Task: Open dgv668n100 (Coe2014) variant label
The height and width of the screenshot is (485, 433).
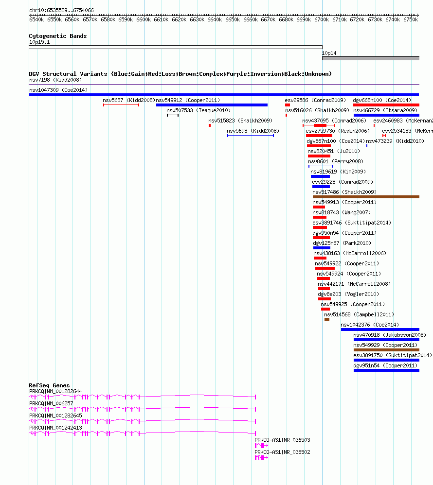Action: 382,100
